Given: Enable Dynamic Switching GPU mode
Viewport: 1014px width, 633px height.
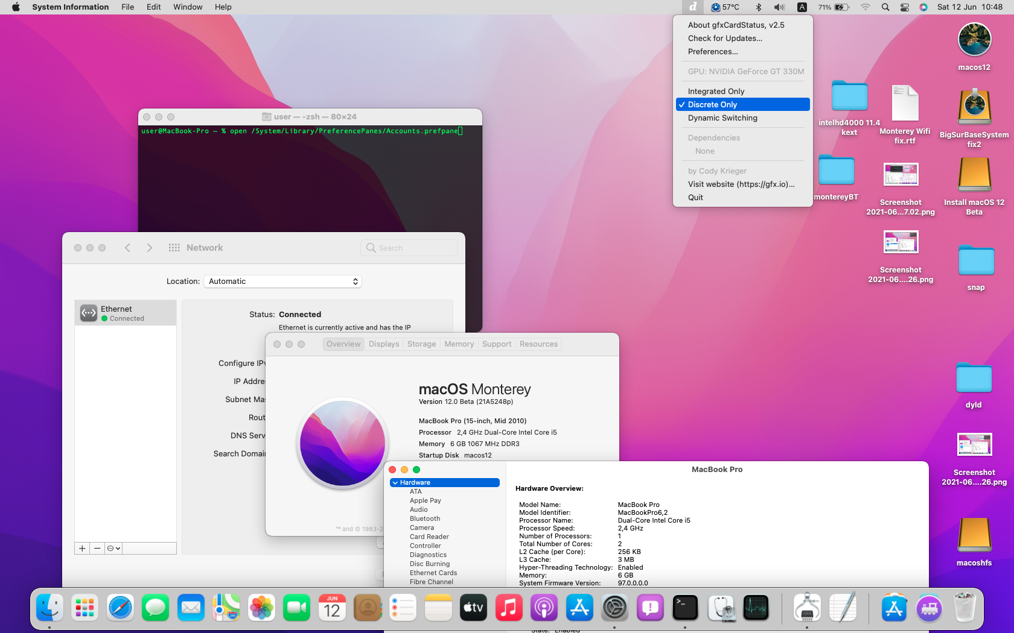Looking at the screenshot, I should pyautogui.click(x=722, y=118).
